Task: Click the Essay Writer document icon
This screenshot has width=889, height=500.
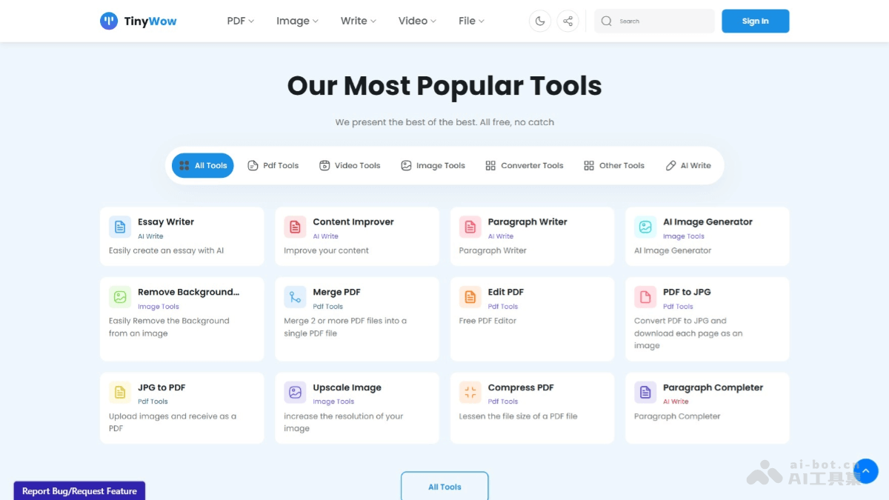Action: pyautogui.click(x=120, y=227)
